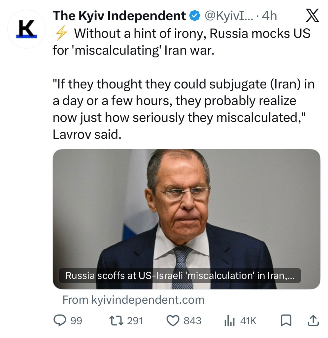
Task: Click the blue verified badge
Action: coord(194,16)
